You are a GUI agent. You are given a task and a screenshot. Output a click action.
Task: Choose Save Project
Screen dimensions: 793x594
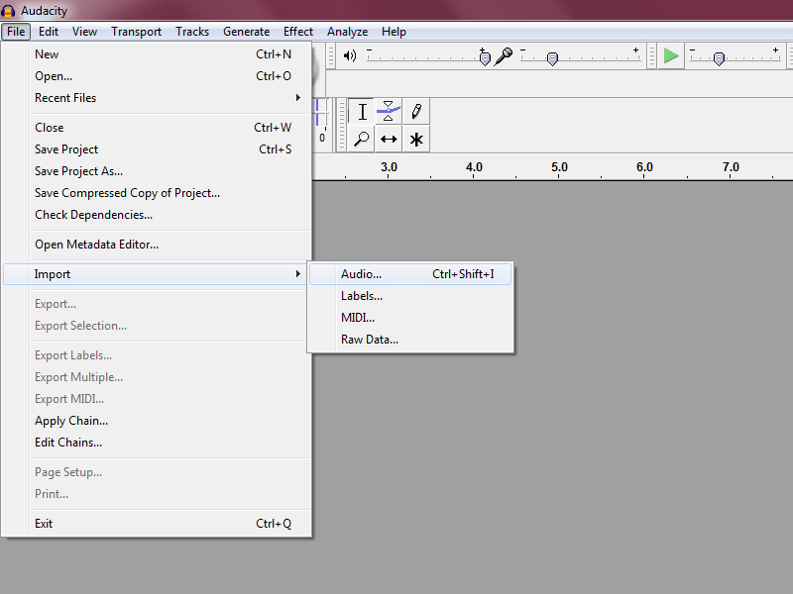click(x=157, y=149)
